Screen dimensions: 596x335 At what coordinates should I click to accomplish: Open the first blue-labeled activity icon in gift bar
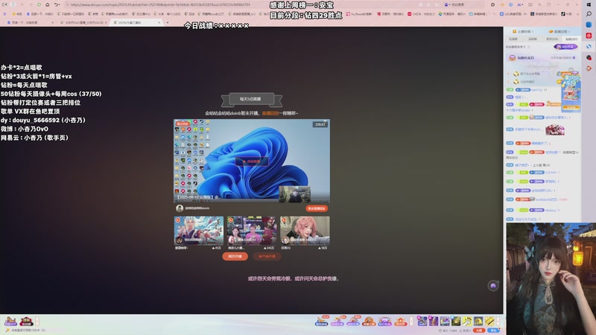pyautogui.click(x=322, y=321)
